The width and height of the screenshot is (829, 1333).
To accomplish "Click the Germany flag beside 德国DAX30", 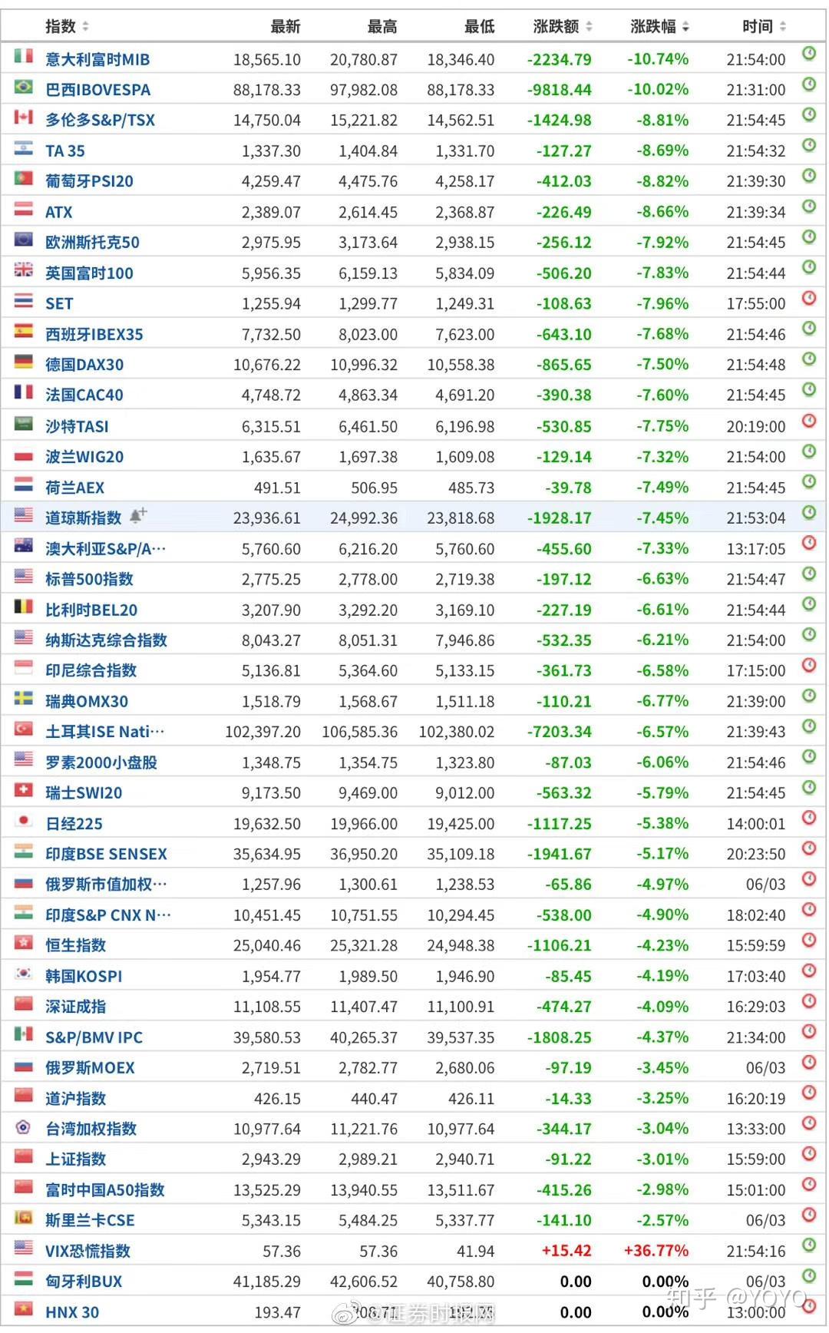I will 24,362.
